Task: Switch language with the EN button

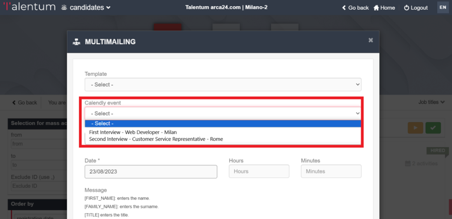Action: (x=443, y=7)
